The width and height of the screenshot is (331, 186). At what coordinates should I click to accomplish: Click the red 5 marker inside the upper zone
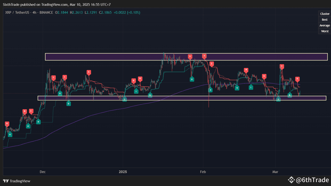click(x=190, y=56)
